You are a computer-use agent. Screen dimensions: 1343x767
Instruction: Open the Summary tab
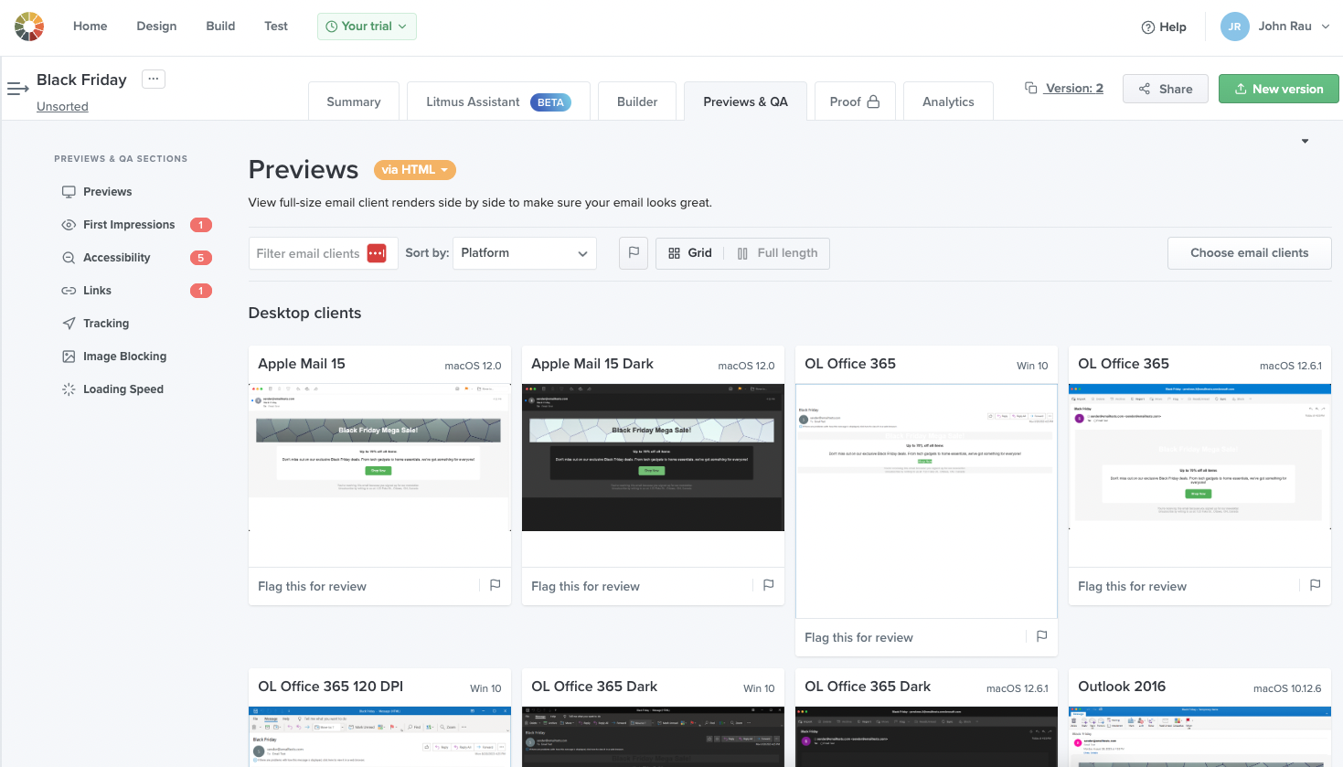354,101
